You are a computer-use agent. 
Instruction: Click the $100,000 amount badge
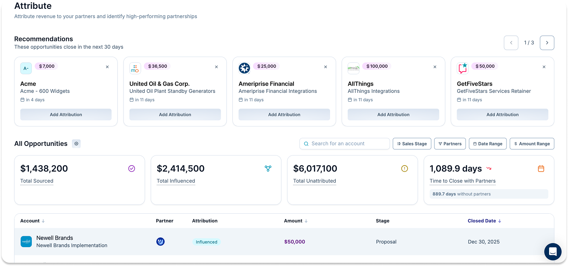point(377,66)
